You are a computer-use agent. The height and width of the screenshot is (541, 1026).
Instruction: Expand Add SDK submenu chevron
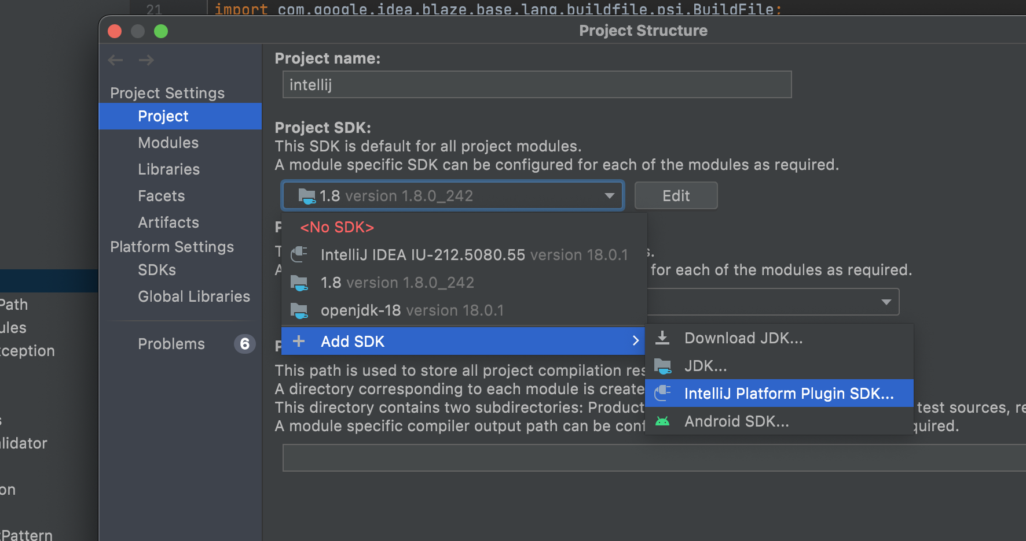636,341
